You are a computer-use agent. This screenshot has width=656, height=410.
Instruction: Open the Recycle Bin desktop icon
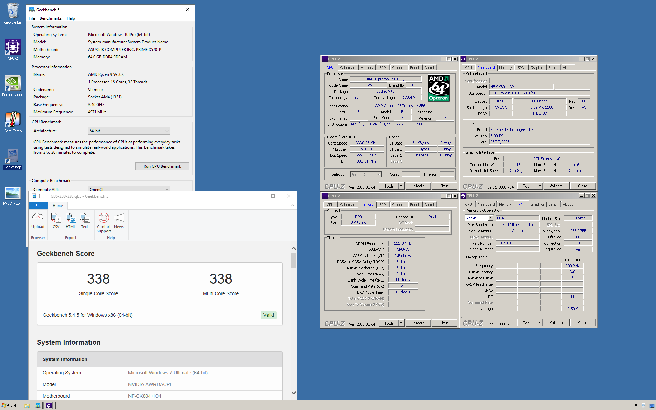(13, 14)
